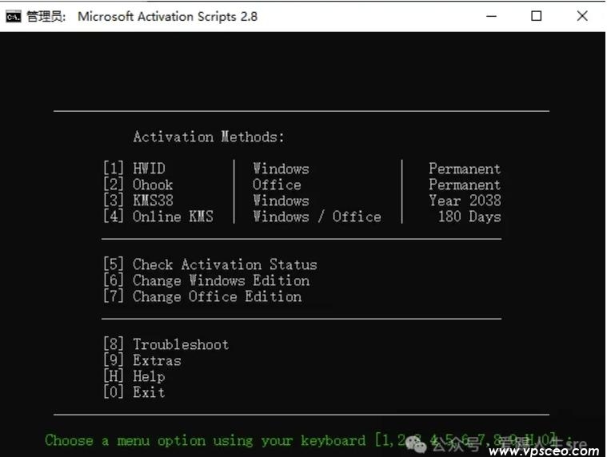Minimize the Microsoft Activation Scripts window
The image size is (607, 457).
(x=491, y=16)
